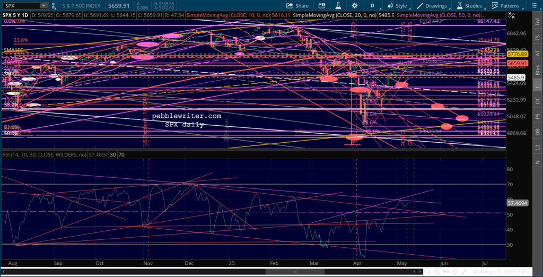Click the Share button
This screenshot has width=543, height=277.
pyautogui.click(x=297, y=6)
